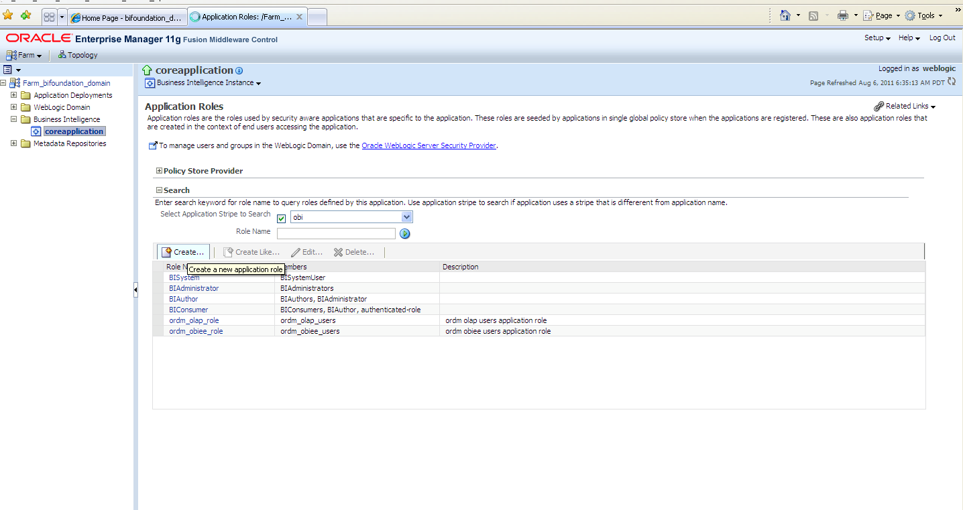The image size is (963, 510).
Task: Open the obi application stripe dropdown
Action: (406, 217)
